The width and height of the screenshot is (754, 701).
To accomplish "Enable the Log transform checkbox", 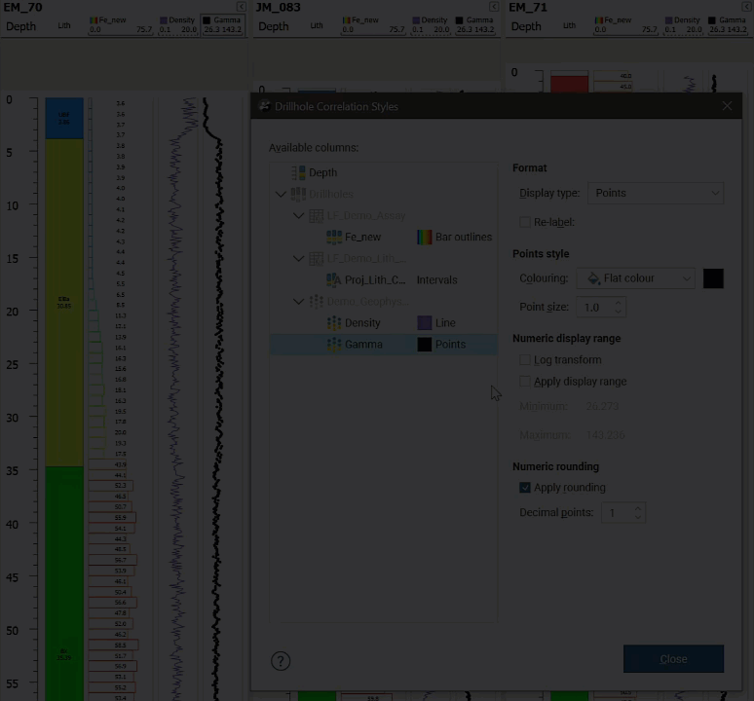I will [x=526, y=360].
